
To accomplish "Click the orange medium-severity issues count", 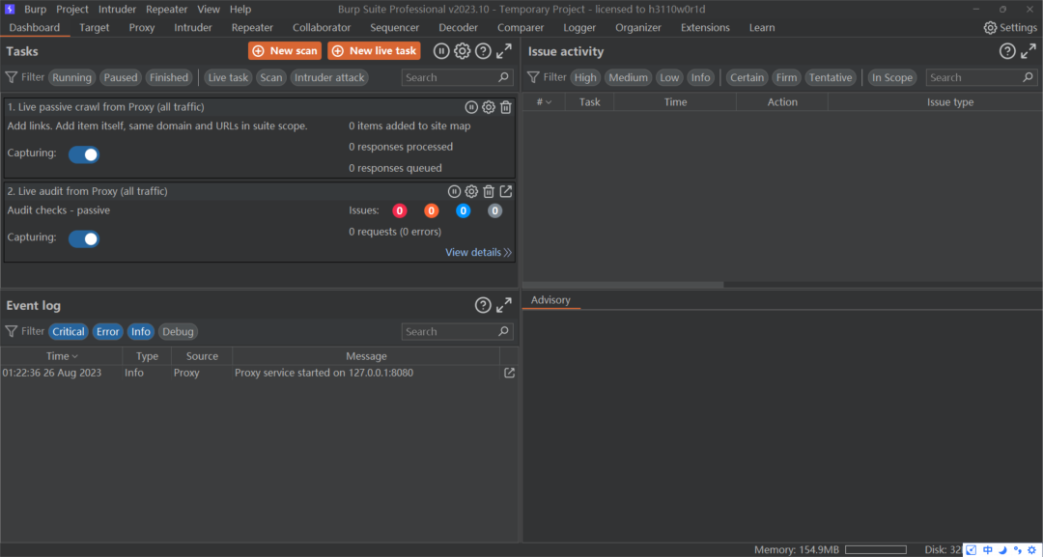I will [x=431, y=210].
